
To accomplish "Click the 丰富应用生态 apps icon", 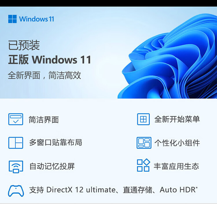I will pyautogui.click(x=144, y=165).
